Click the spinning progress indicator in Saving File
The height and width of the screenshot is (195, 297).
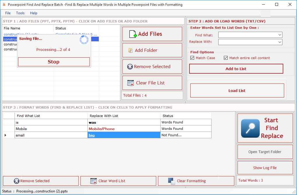coord(84,40)
